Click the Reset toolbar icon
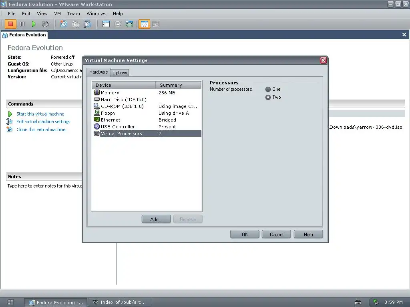The height and width of the screenshot is (307, 410). coord(45,24)
